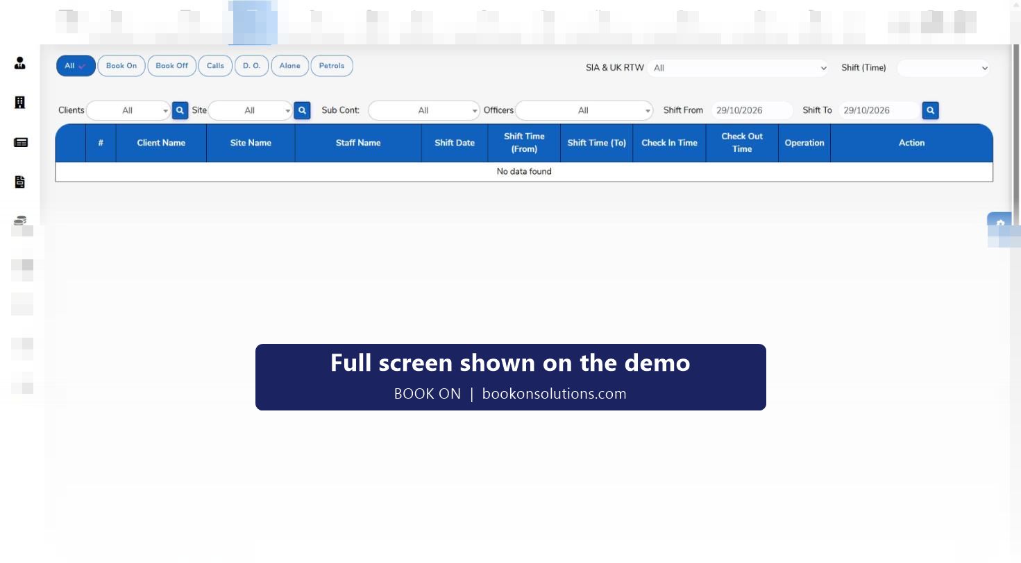Expand the Clients dropdown
1021x563 pixels.
click(x=128, y=110)
